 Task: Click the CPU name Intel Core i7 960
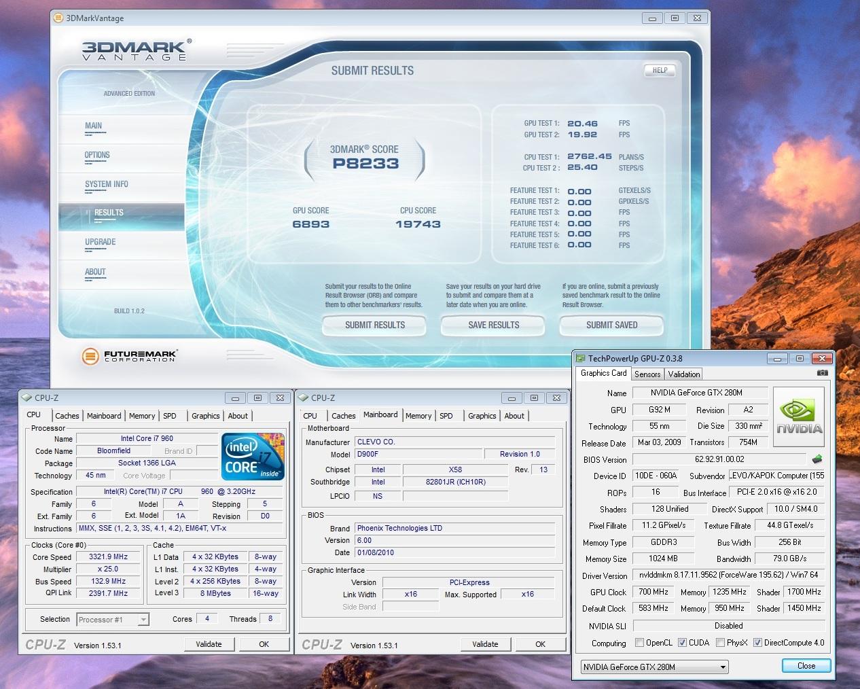[x=147, y=438]
